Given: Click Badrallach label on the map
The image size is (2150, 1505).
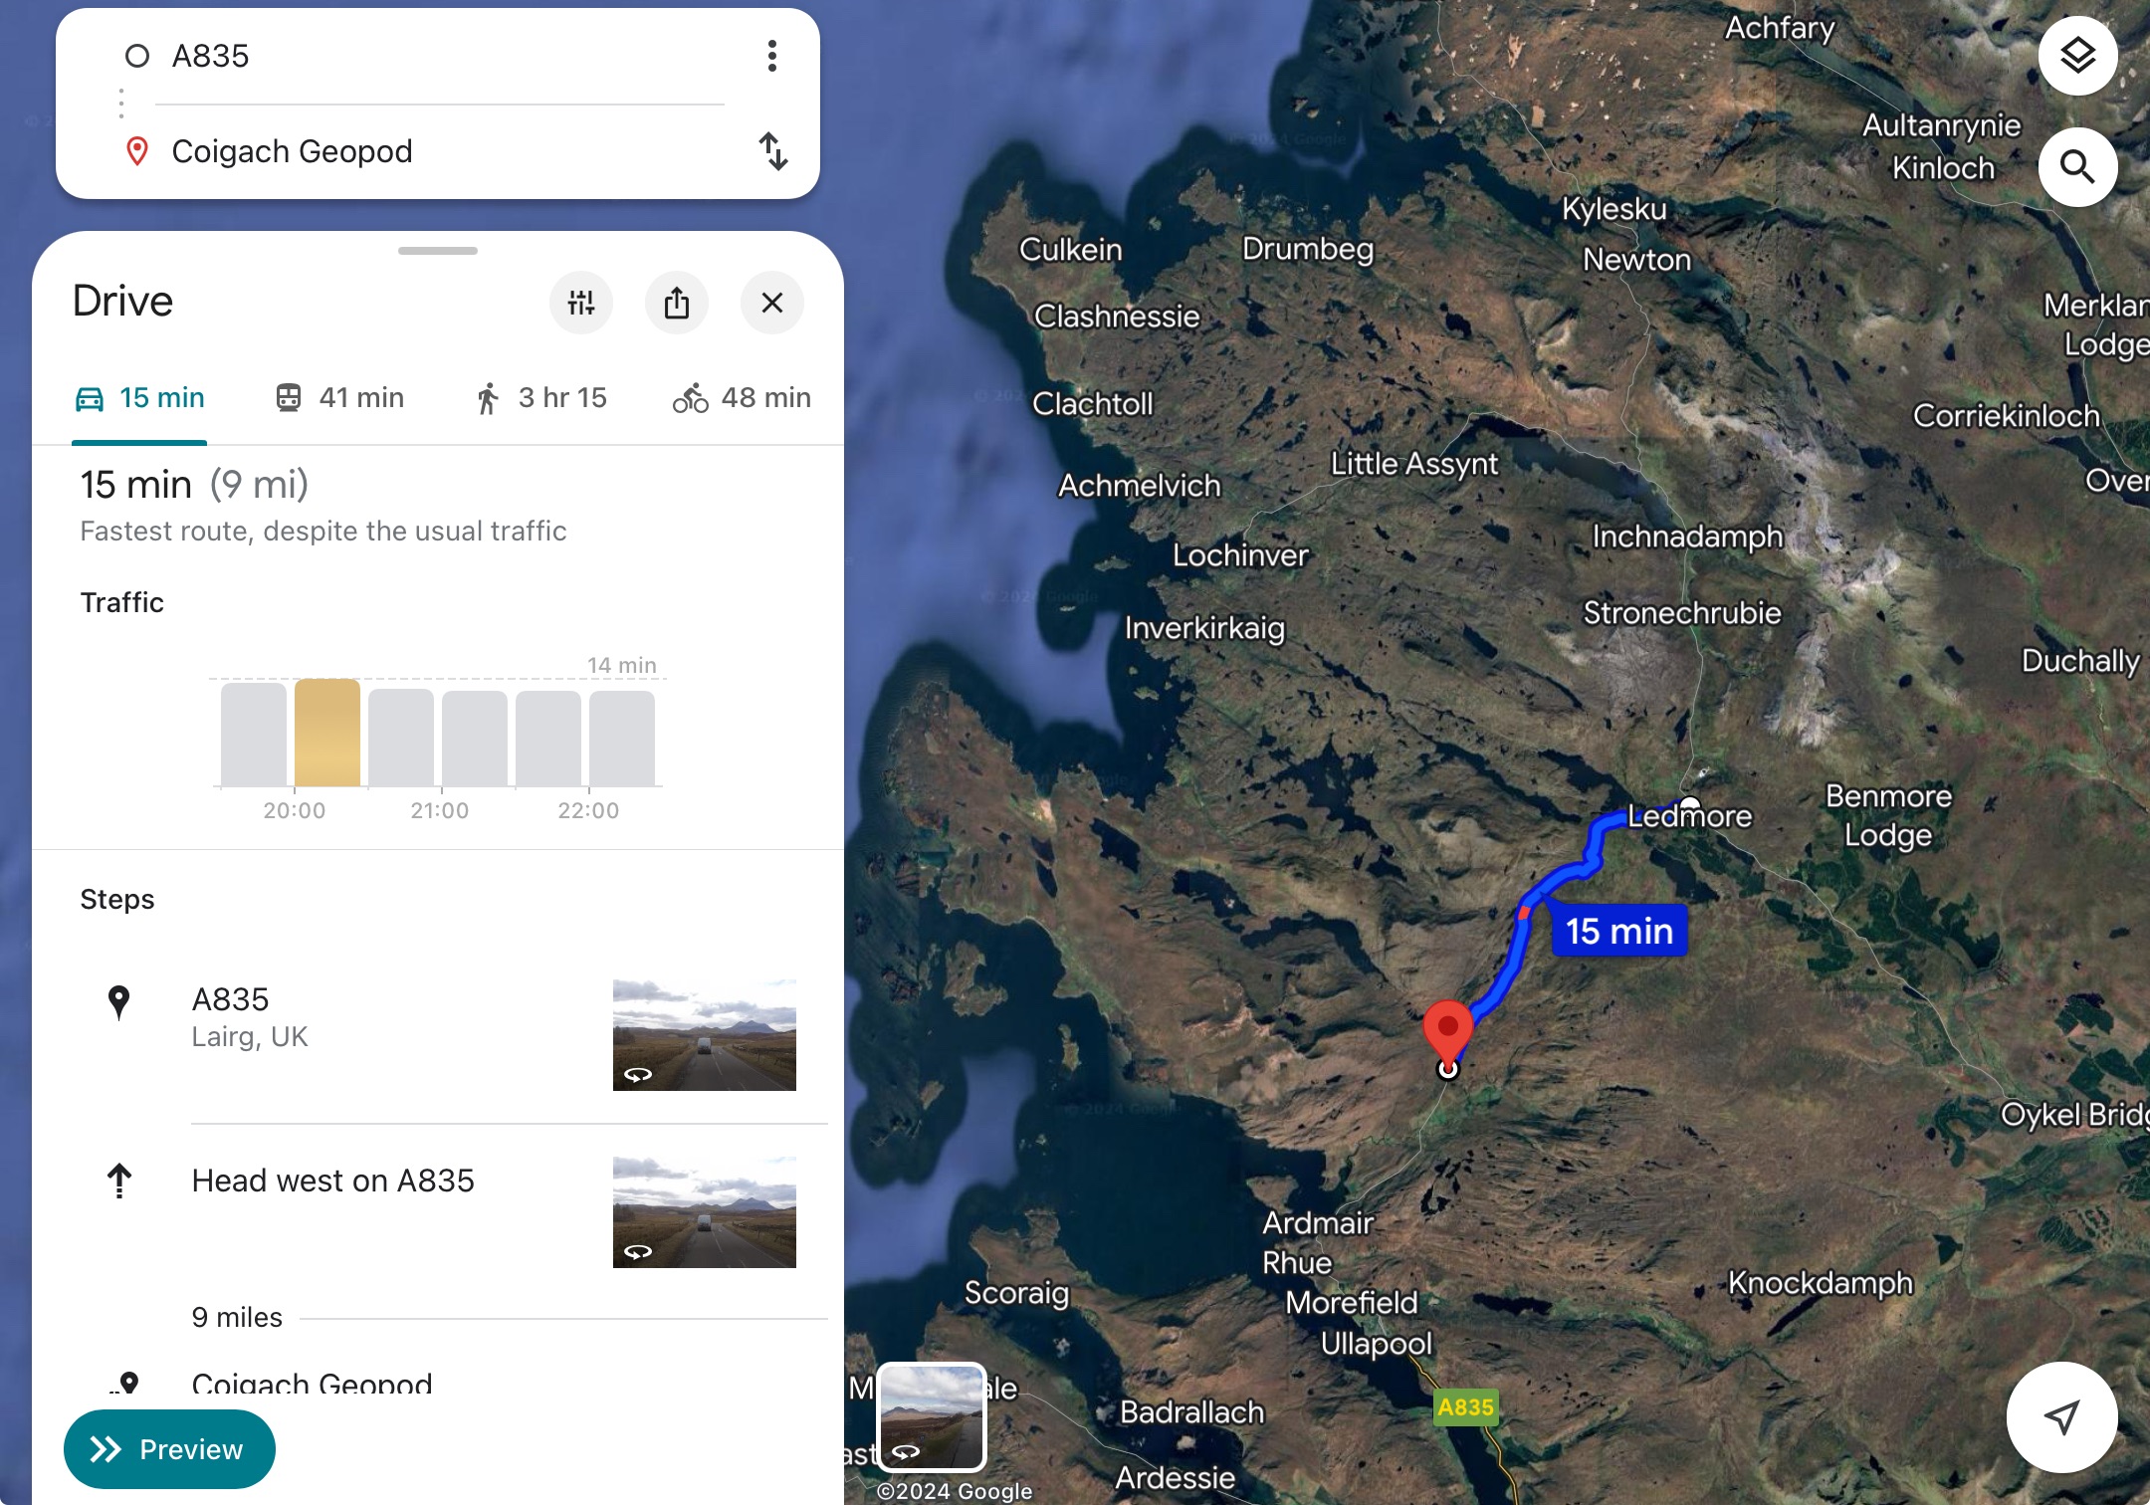Looking at the screenshot, I should click(1191, 1412).
